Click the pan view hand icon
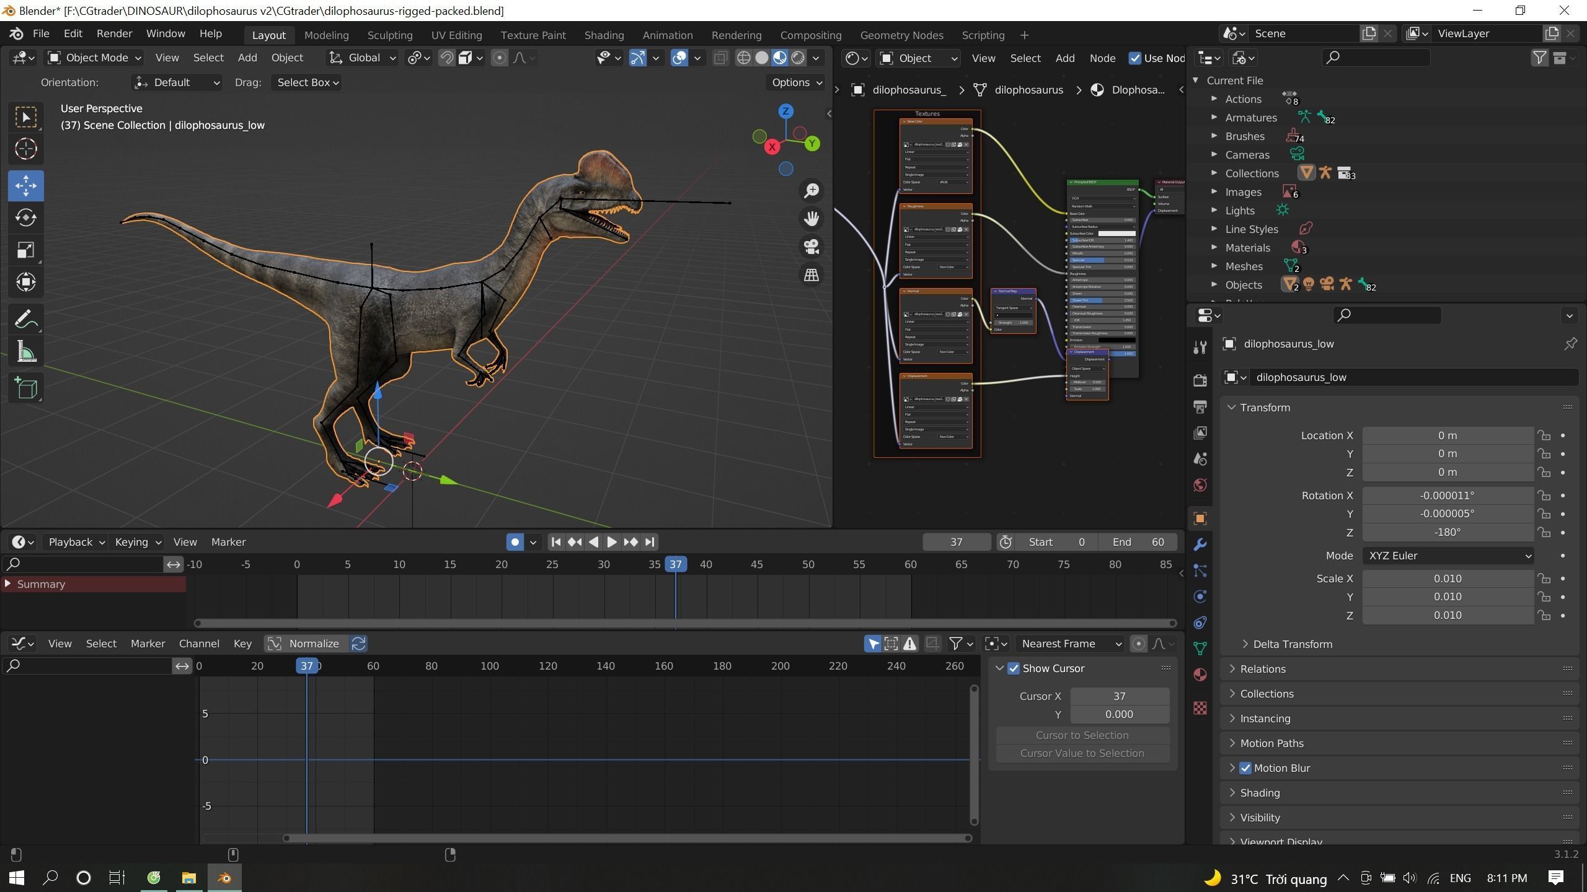1587x892 pixels. click(811, 219)
